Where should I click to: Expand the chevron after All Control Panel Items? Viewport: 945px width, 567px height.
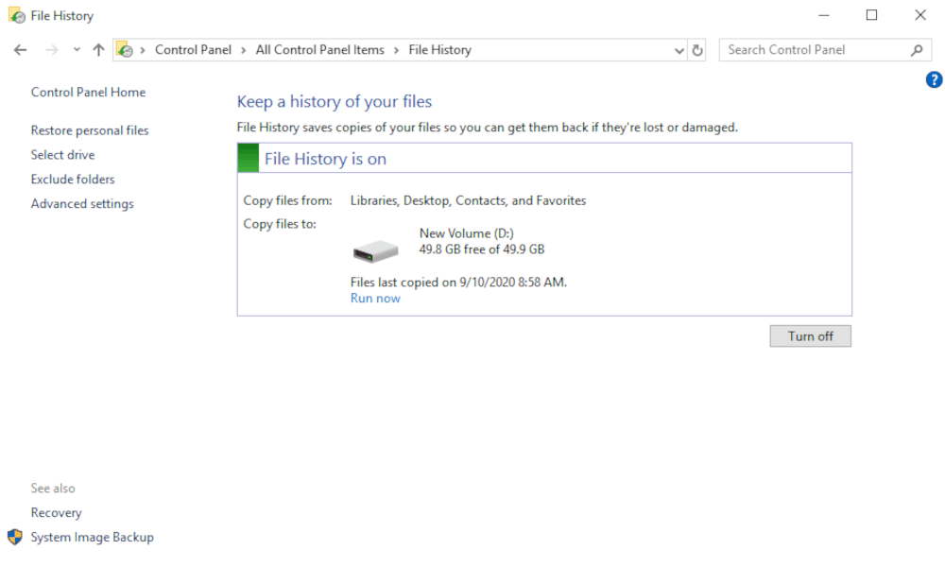[x=397, y=50]
